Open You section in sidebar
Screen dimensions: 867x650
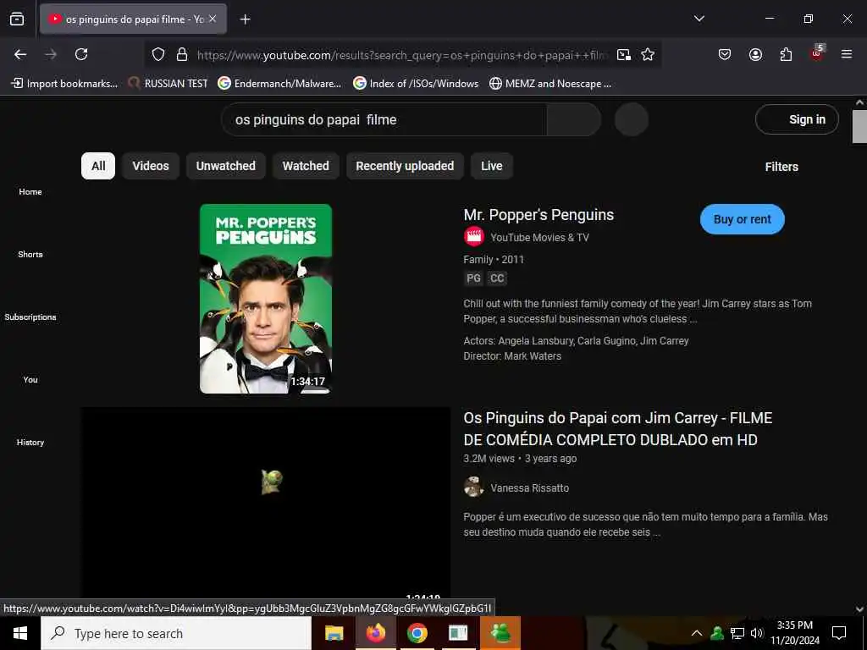coord(30,380)
